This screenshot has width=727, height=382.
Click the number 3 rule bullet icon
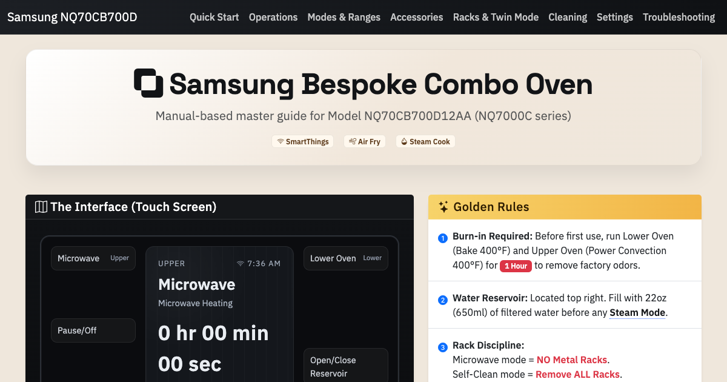click(x=443, y=347)
